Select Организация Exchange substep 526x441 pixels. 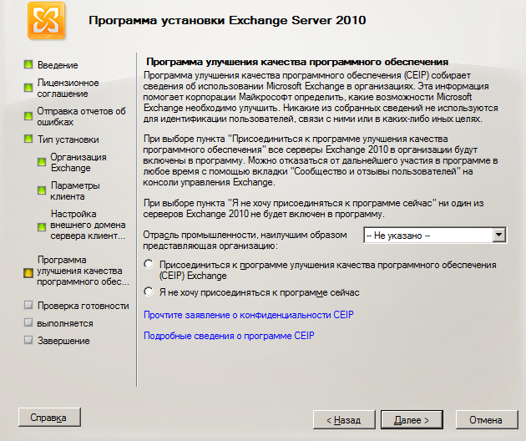[x=78, y=162]
